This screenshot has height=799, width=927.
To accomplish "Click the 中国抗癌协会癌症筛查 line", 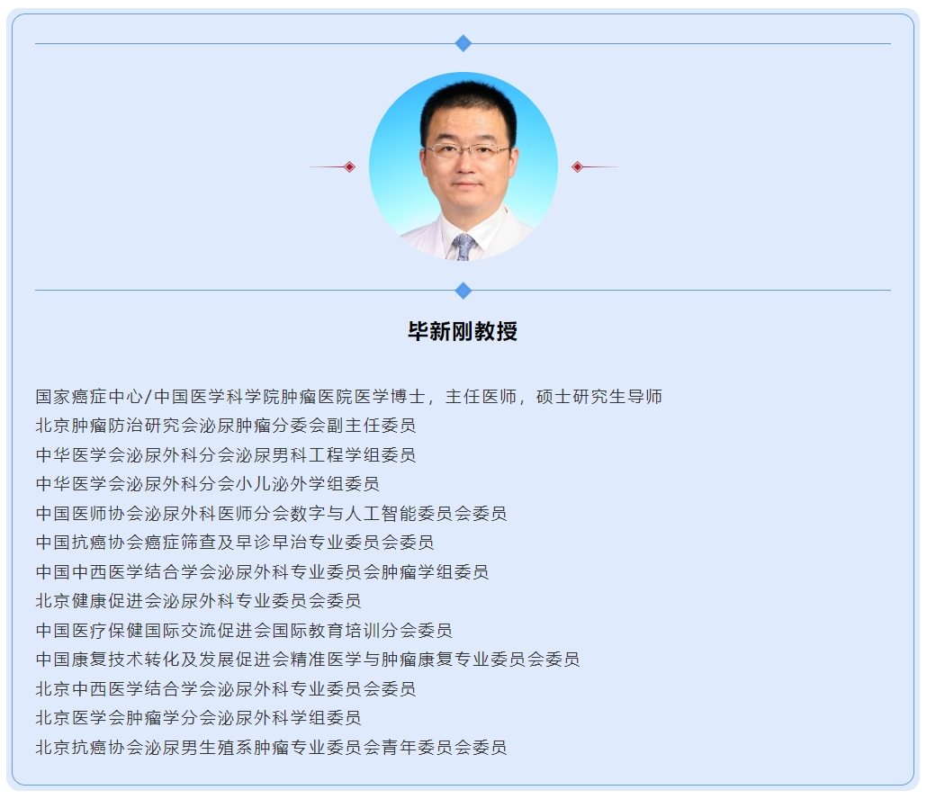I will pos(235,543).
